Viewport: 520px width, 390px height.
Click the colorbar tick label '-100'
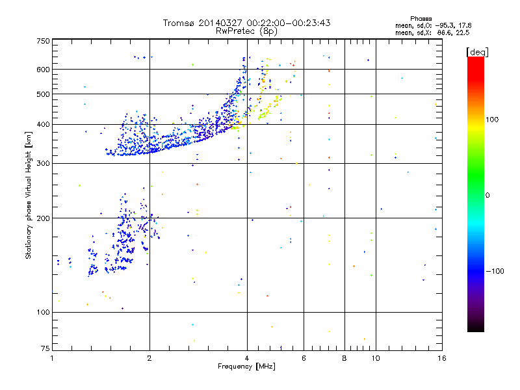click(x=495, y=271)
